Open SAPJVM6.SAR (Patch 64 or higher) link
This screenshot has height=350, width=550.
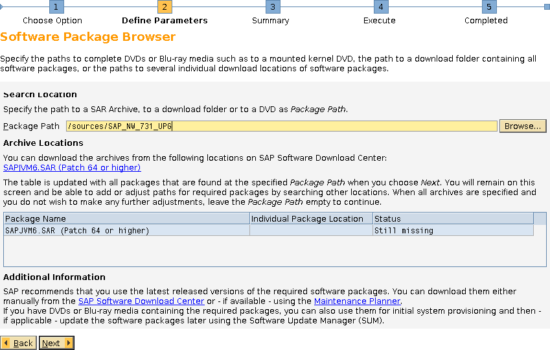(72, 167)
